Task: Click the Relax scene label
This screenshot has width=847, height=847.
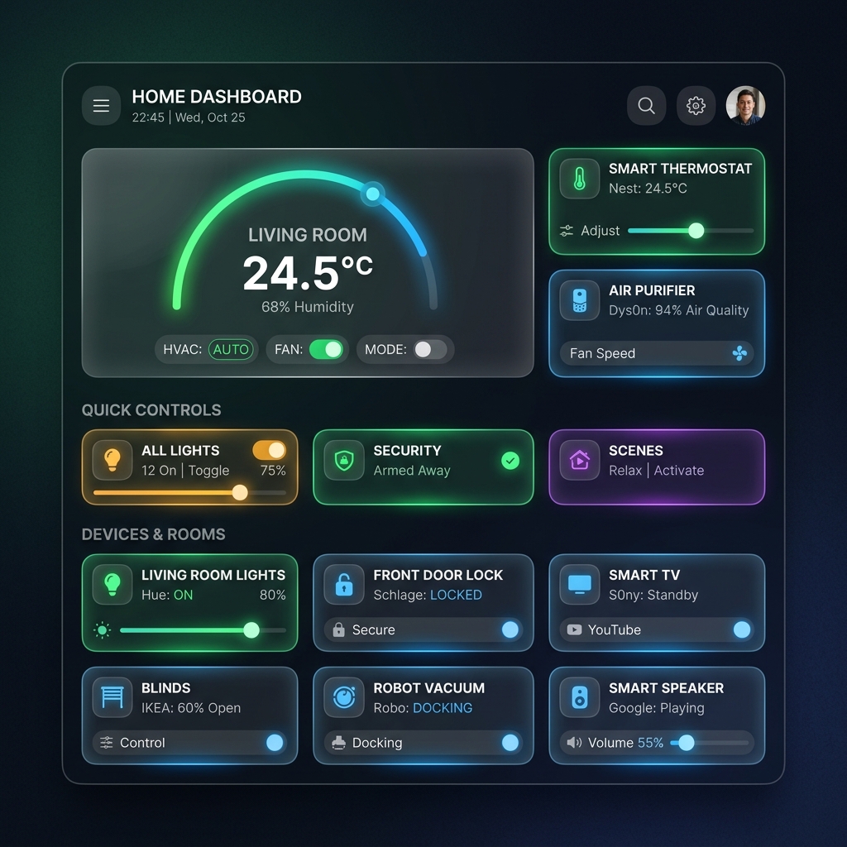Action: coord(625,471)
